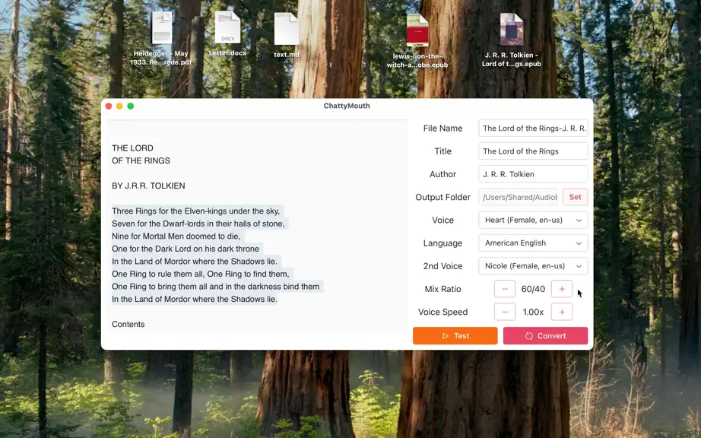Click the "OF THE RINGS" heading line
The width and height of the screenshot is (701, 438).
[141, 160]
